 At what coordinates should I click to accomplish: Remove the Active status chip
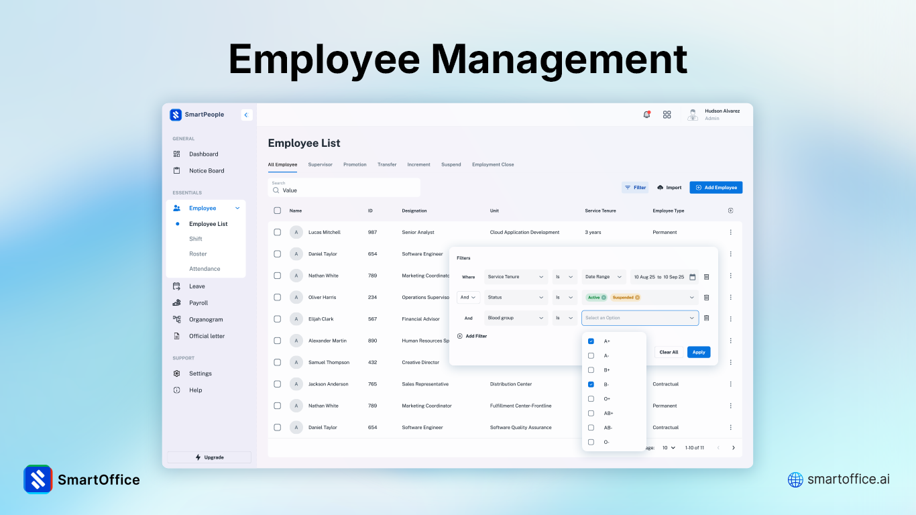(604, 297)
